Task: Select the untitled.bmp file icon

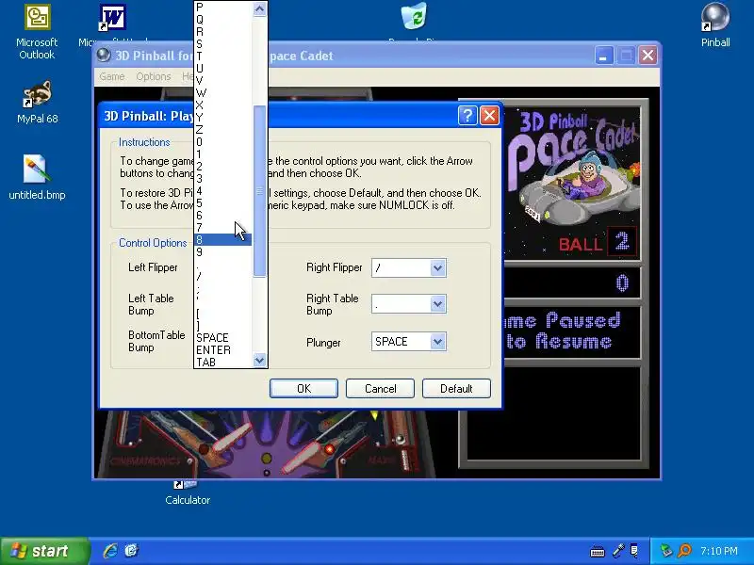Action: pyautogui.click(x=37, y=177)
